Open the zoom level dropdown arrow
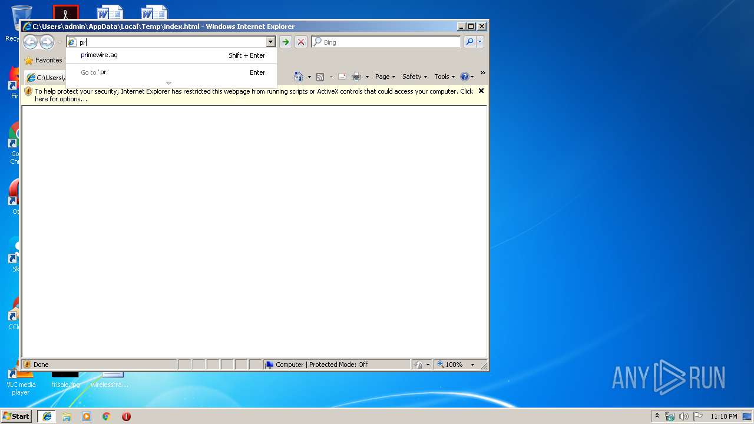754x424 pixels. (x=472, y=365)
